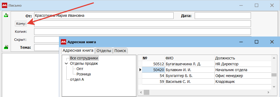280x97 pixels.
Task: Click the current row indicator arrow
Action: [x=140, y=70]
